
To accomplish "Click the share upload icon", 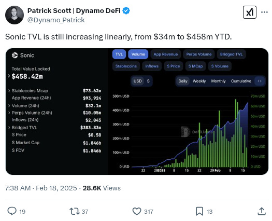I will coord(262,212).
